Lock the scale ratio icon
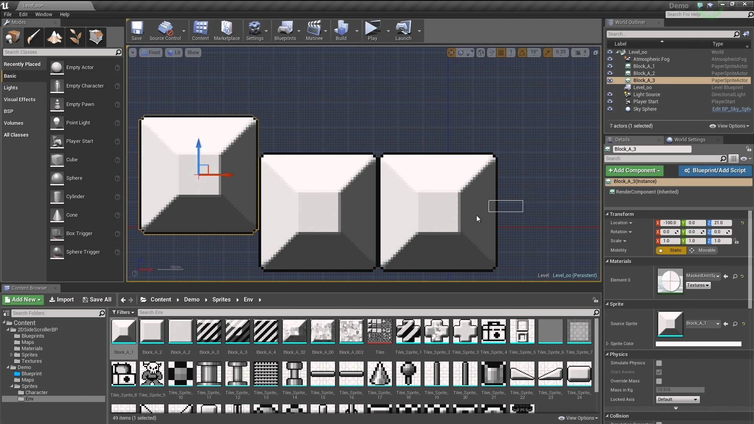Screen dimensions: 754x424 [736, 241]
